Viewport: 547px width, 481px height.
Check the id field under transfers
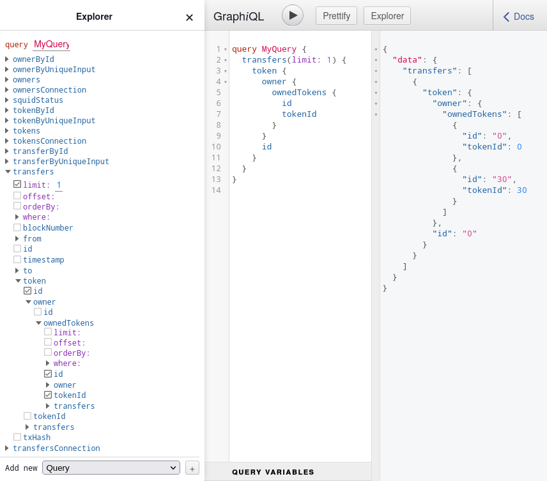pyautogui.click(x=17, y=248)
